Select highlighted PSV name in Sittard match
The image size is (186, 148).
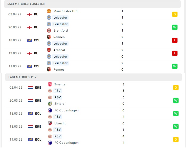pos(58,97)
